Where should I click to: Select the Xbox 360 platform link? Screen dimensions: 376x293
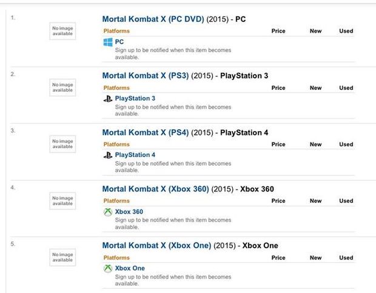pyautogui.click(x=129, y=212)
